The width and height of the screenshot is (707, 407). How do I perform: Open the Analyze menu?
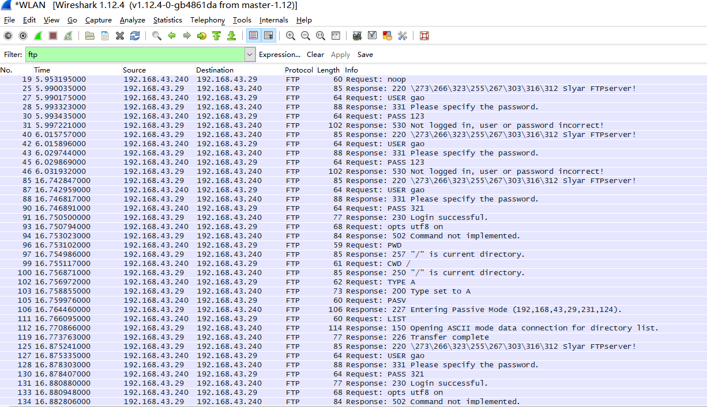pos(133,20)
